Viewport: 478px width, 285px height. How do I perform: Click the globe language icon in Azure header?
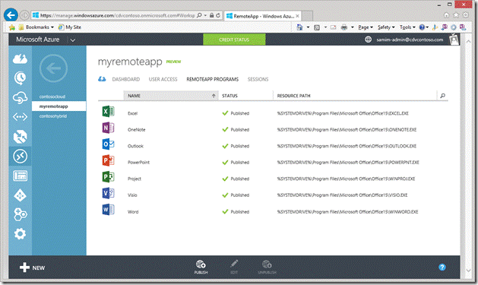tap(369, 40)
